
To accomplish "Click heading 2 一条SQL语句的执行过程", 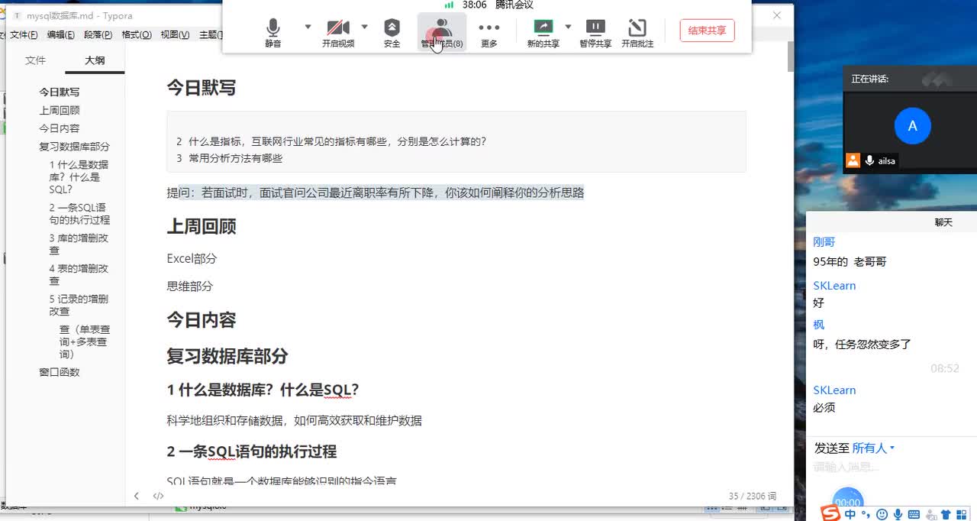I will click(x=252, y=451).
